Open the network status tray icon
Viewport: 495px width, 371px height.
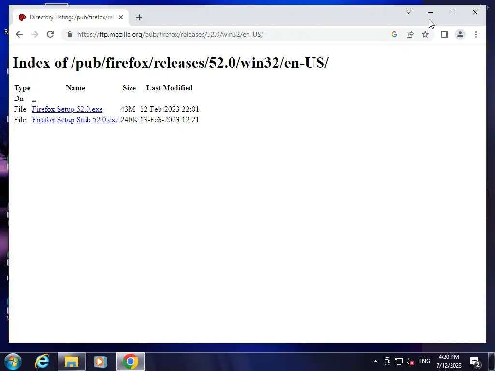click(x=399, y=361)
